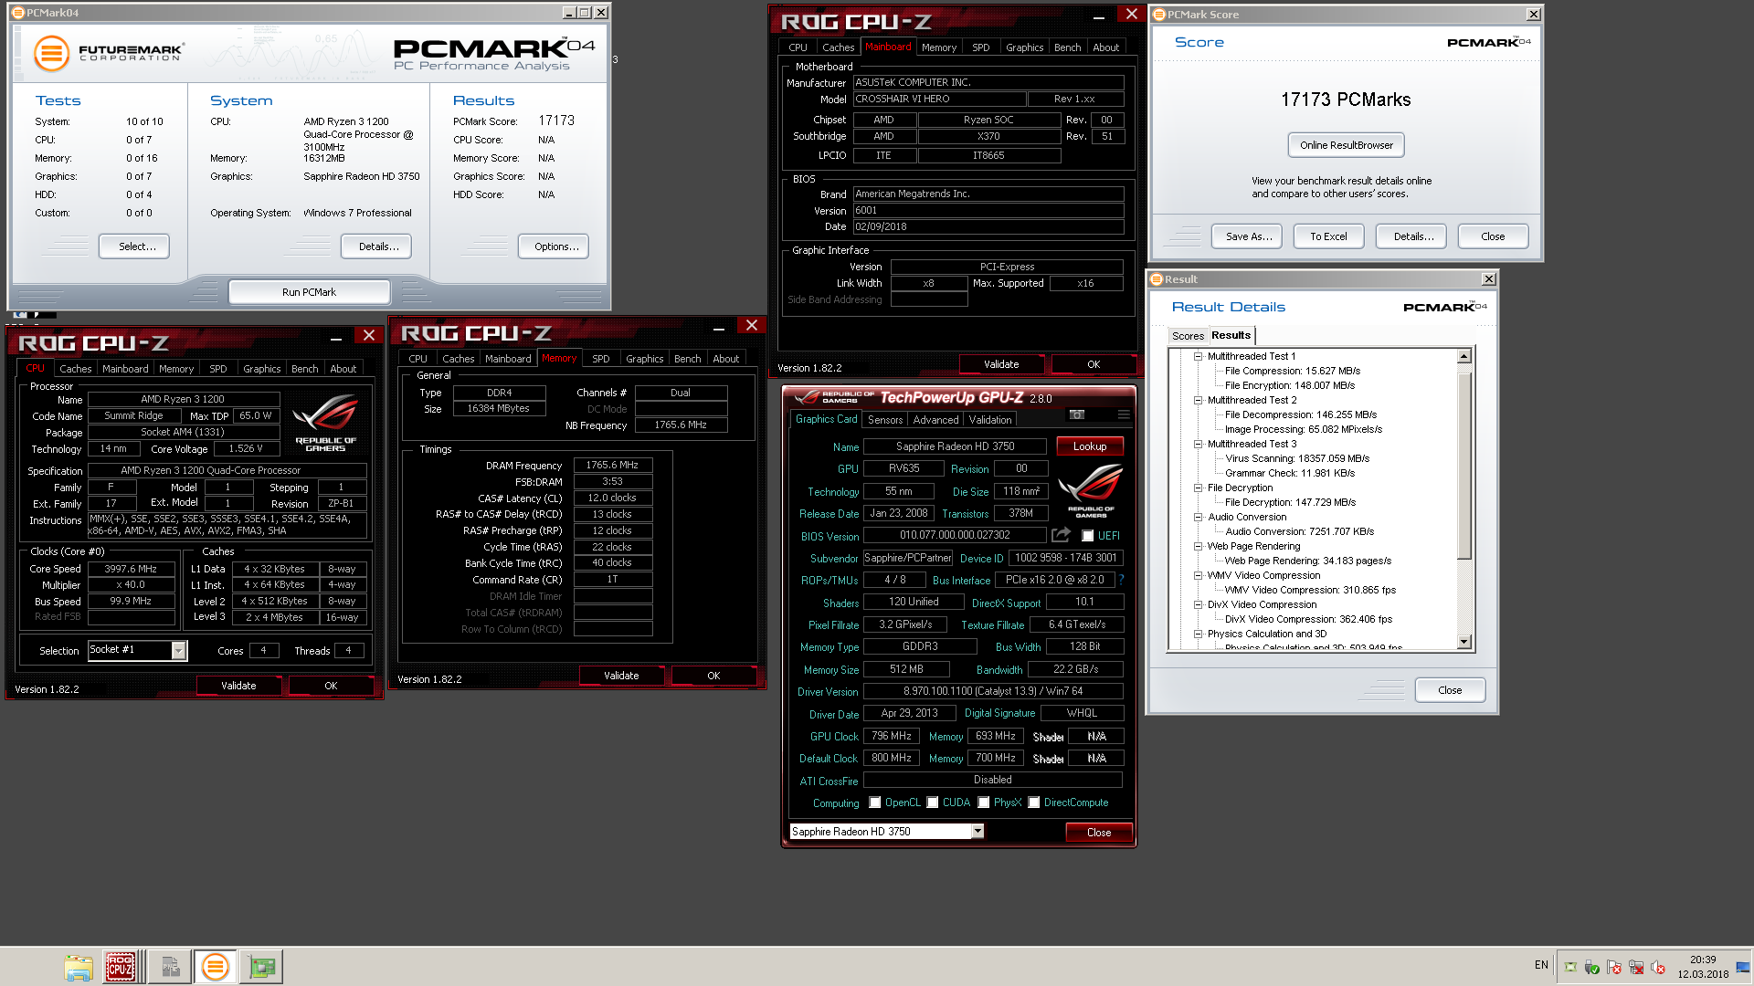Click the Specification field in CPU-Z
1754x986 pixels.
tap(227, 471)
